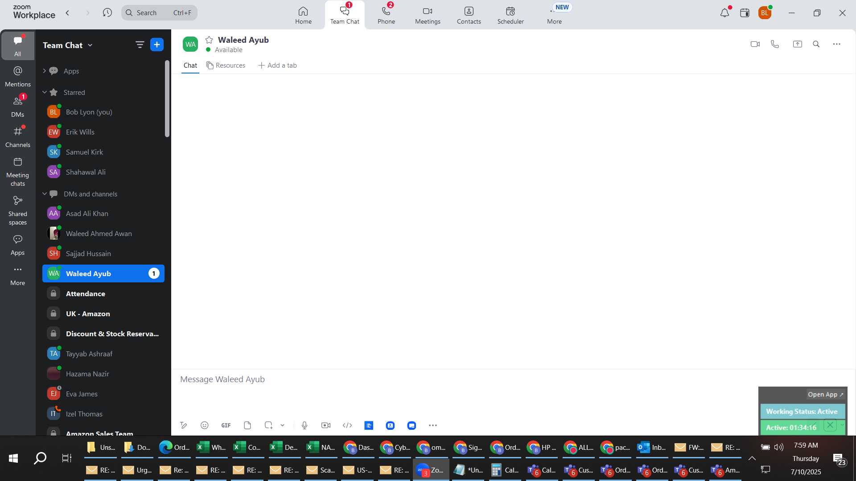Open Phone in top navigation
Viewport: 856px width, 481px height.
(x=386, y=15)
